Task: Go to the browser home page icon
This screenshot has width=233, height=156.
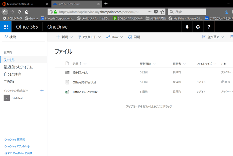Action: (27, 12)
